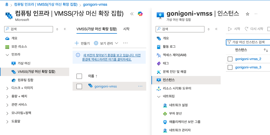Tick the gonigoni-vmss row checkbox
270x135 pixels.
coord(79,86)
